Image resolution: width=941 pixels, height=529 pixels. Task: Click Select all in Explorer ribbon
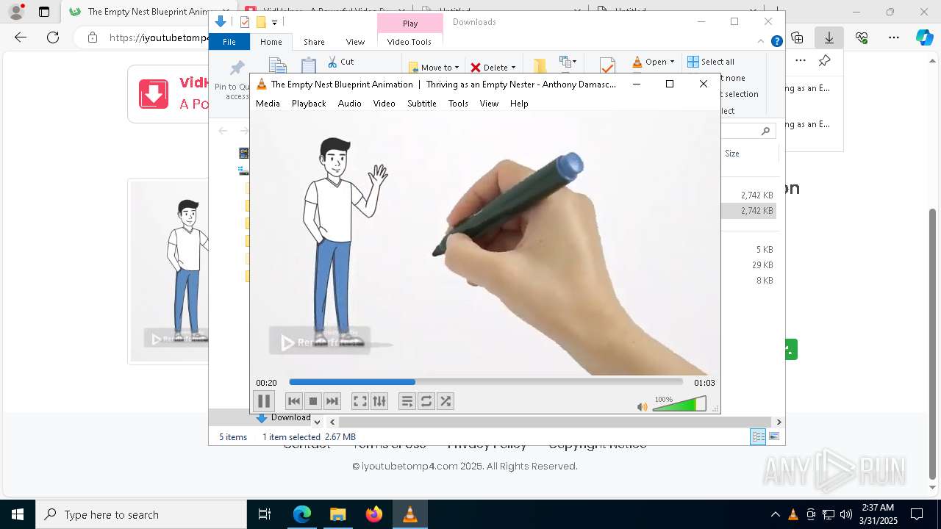[711, 62]
